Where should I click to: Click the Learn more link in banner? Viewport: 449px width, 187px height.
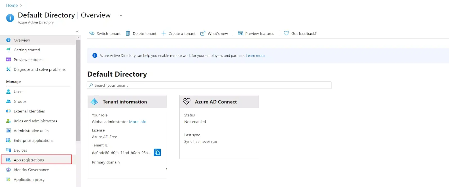coord(255,56)
